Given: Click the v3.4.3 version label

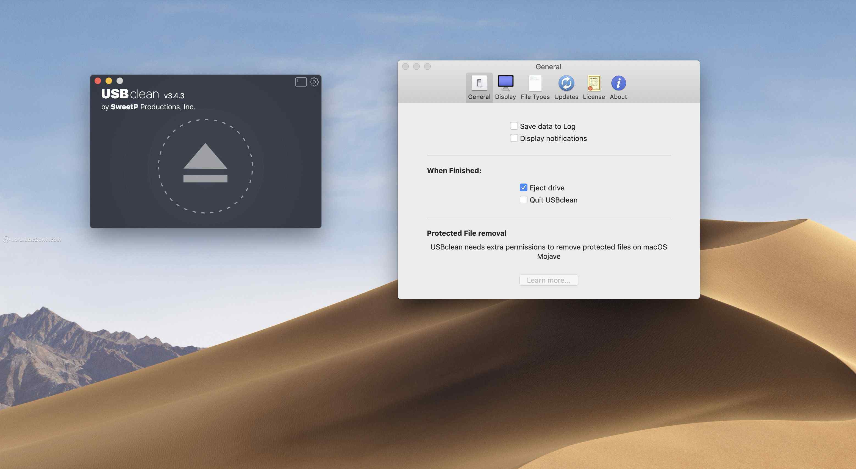Looking at the screenshot, I should (x=174, y=96).
